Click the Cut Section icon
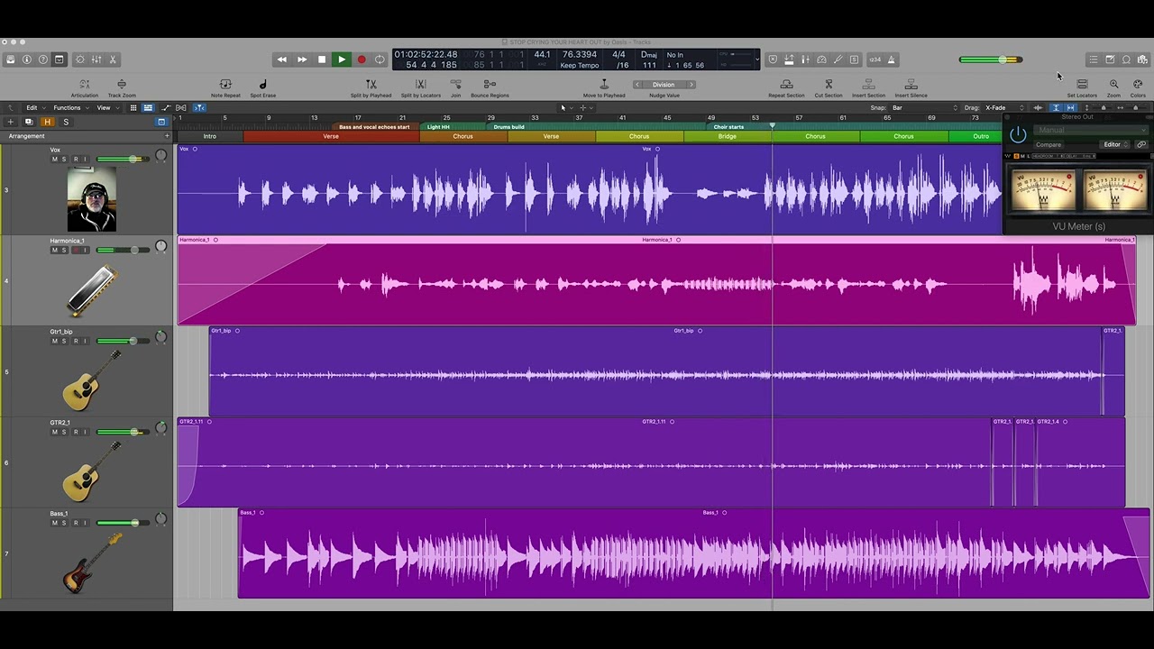 click(829, 84)
